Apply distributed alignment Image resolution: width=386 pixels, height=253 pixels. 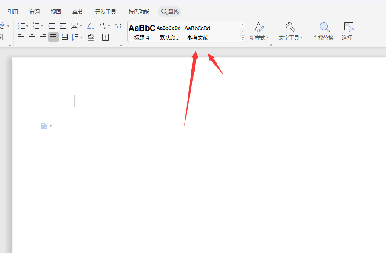(64, 37)
